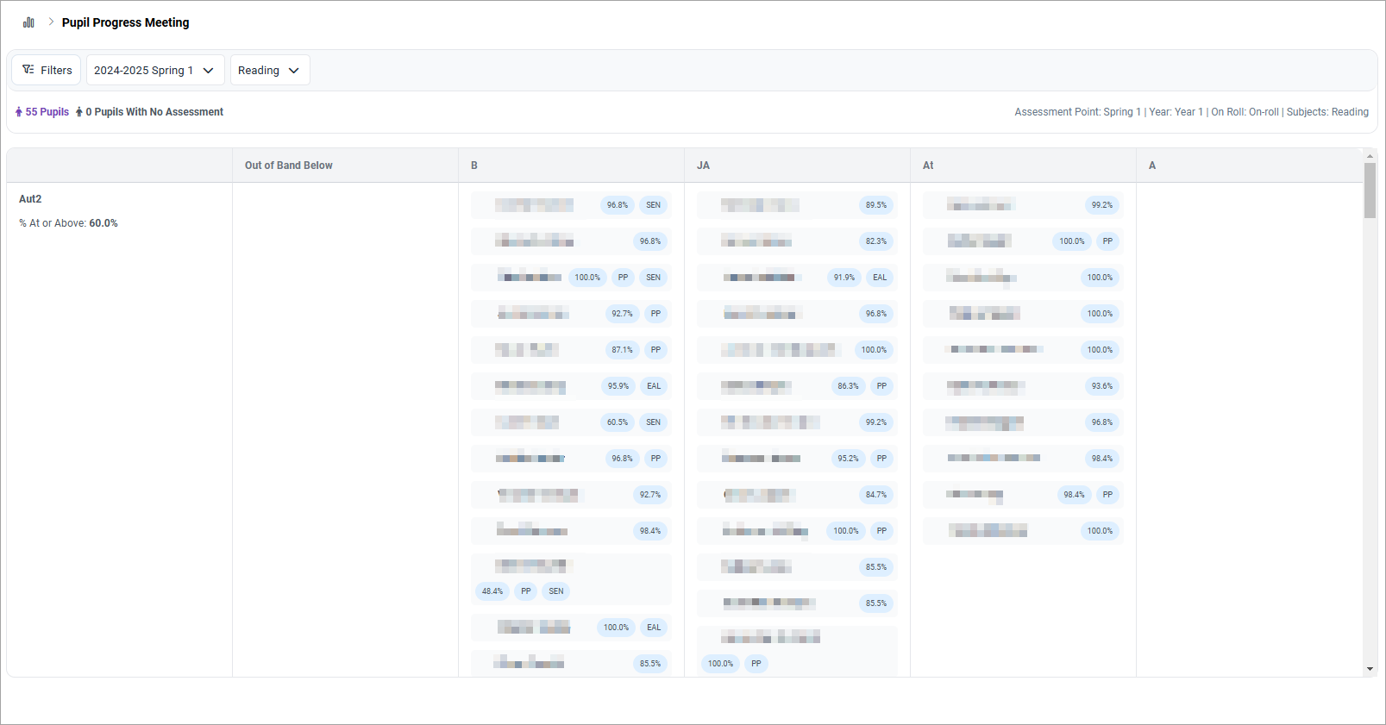Expand the 2024-2025 Spring 1 dropdown
1386x725 pixels.
(155, 70)
